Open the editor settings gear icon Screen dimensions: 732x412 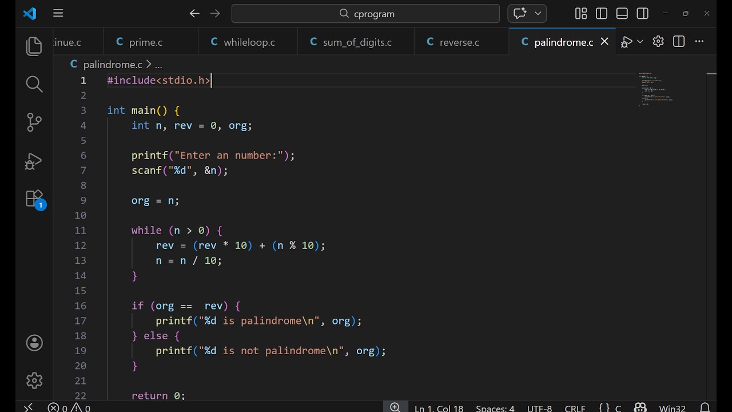pos(658,41)
